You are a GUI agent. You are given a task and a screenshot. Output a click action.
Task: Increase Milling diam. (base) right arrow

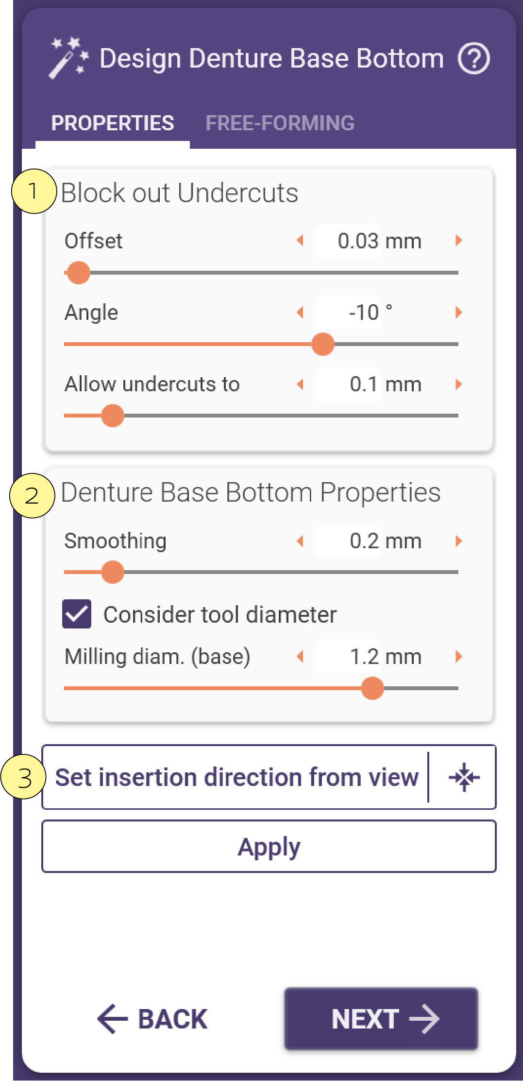[458, 657]
